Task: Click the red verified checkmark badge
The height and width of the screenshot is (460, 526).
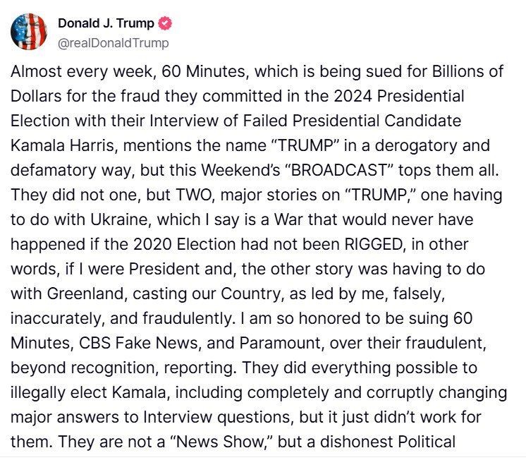Action: pos(165,23)
